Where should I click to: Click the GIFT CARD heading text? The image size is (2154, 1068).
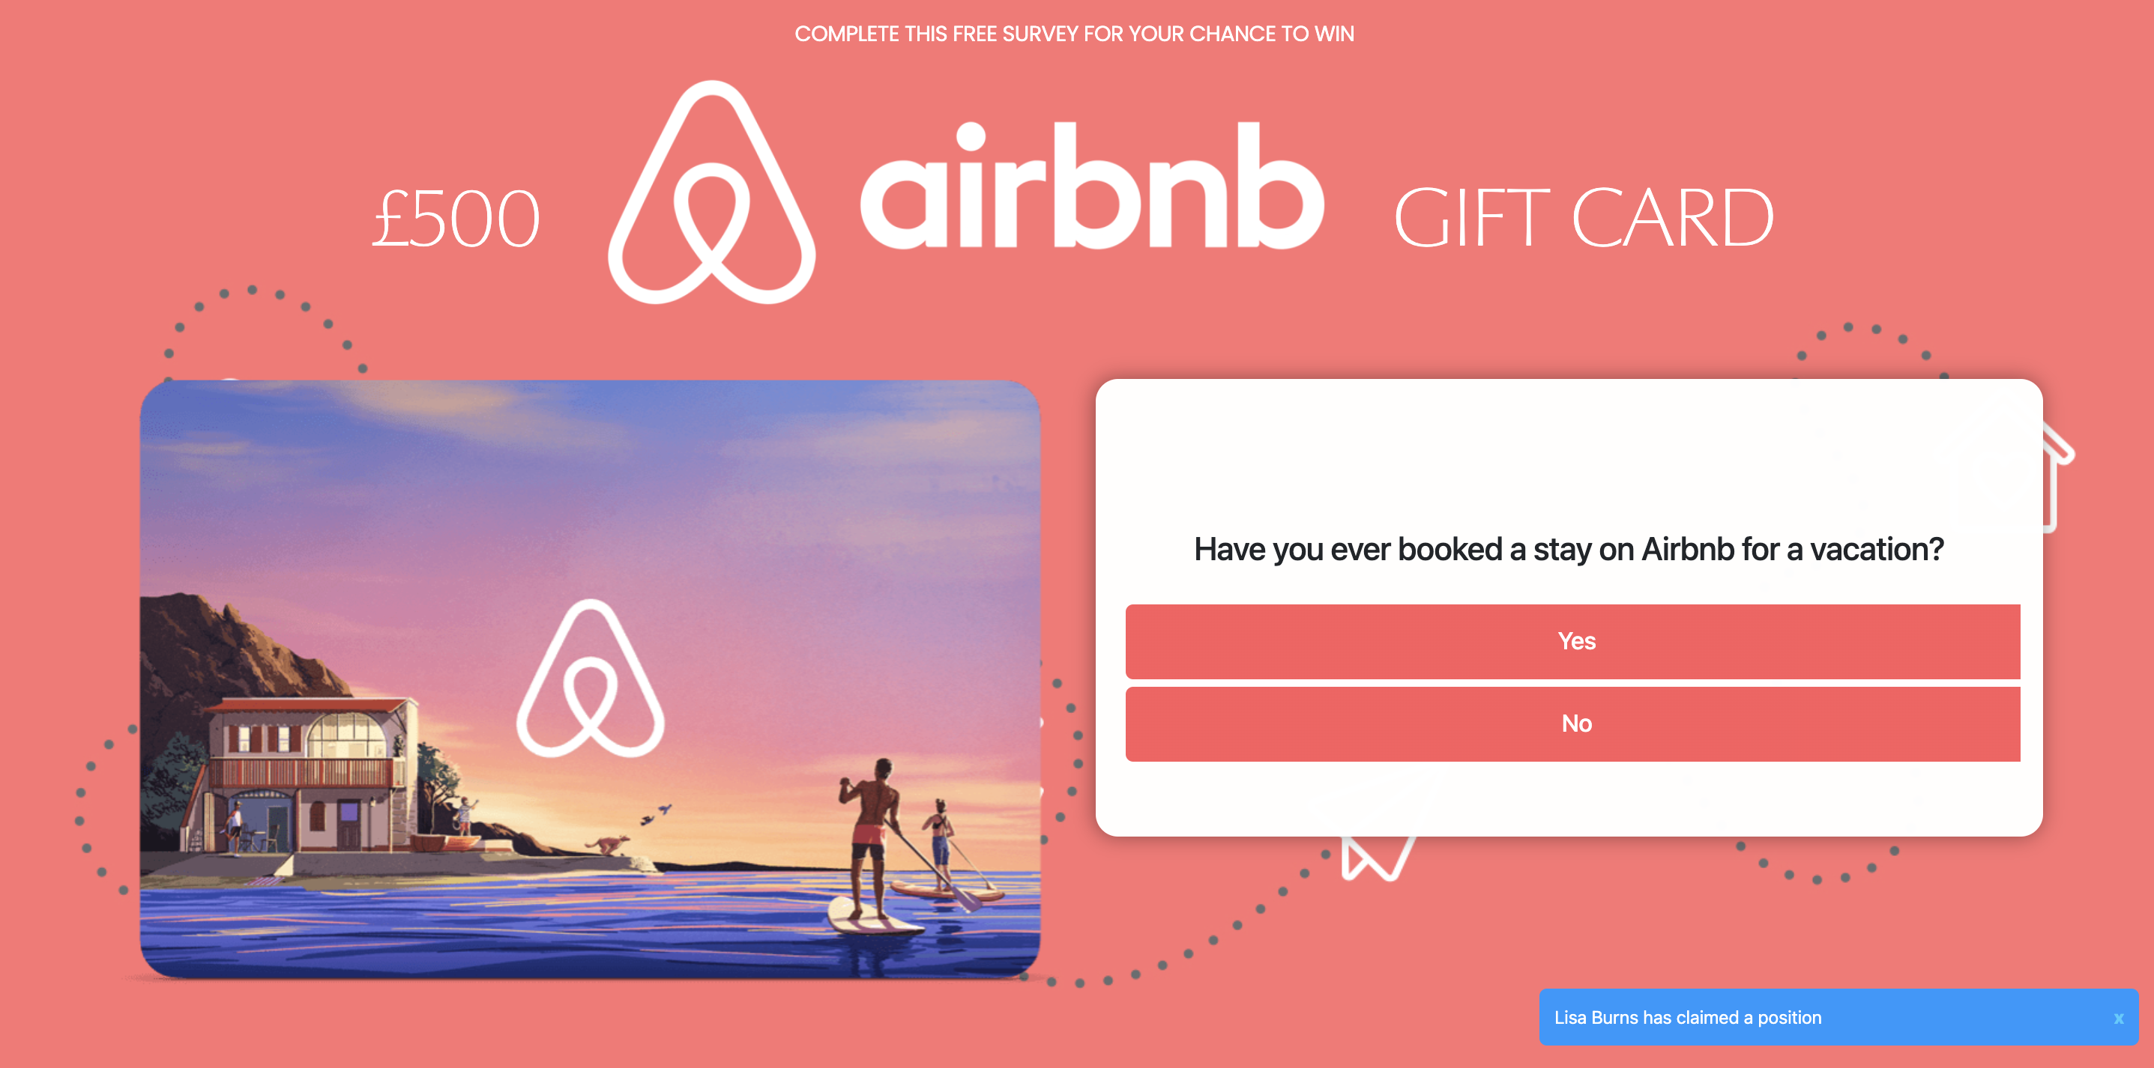point(1583,218)
